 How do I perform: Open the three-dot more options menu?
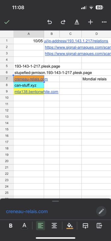click(x=104, y=22)
